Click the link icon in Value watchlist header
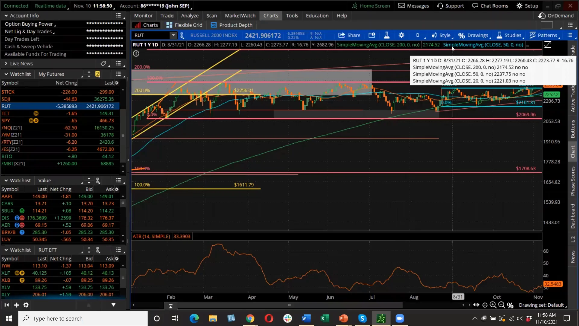This screenshot has width=579, height=326. tap(98, 181)
